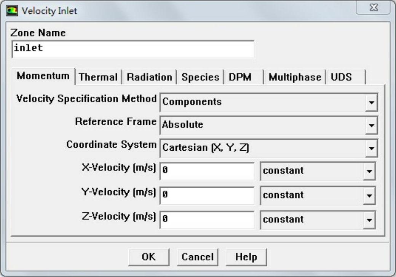The image size is (396, 277).
Task: Open Help for Velocity Inlet
Action: click(x=246, y=257)
